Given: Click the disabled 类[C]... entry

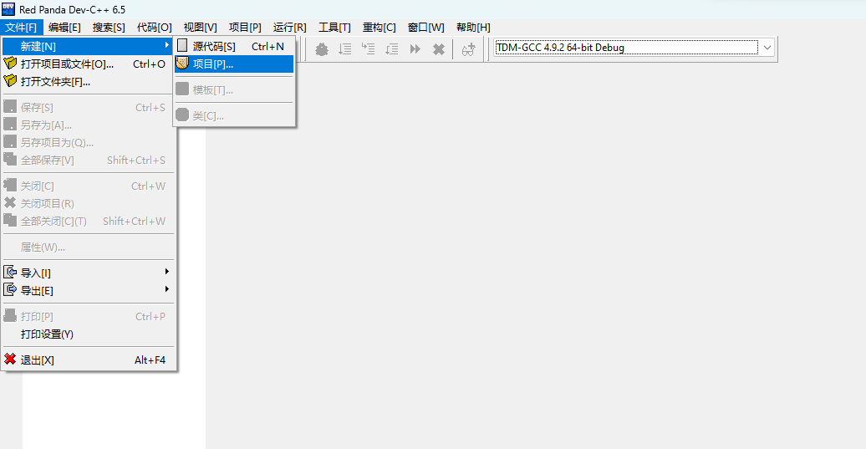Looking at the screenshot, I should click(234, 115).
